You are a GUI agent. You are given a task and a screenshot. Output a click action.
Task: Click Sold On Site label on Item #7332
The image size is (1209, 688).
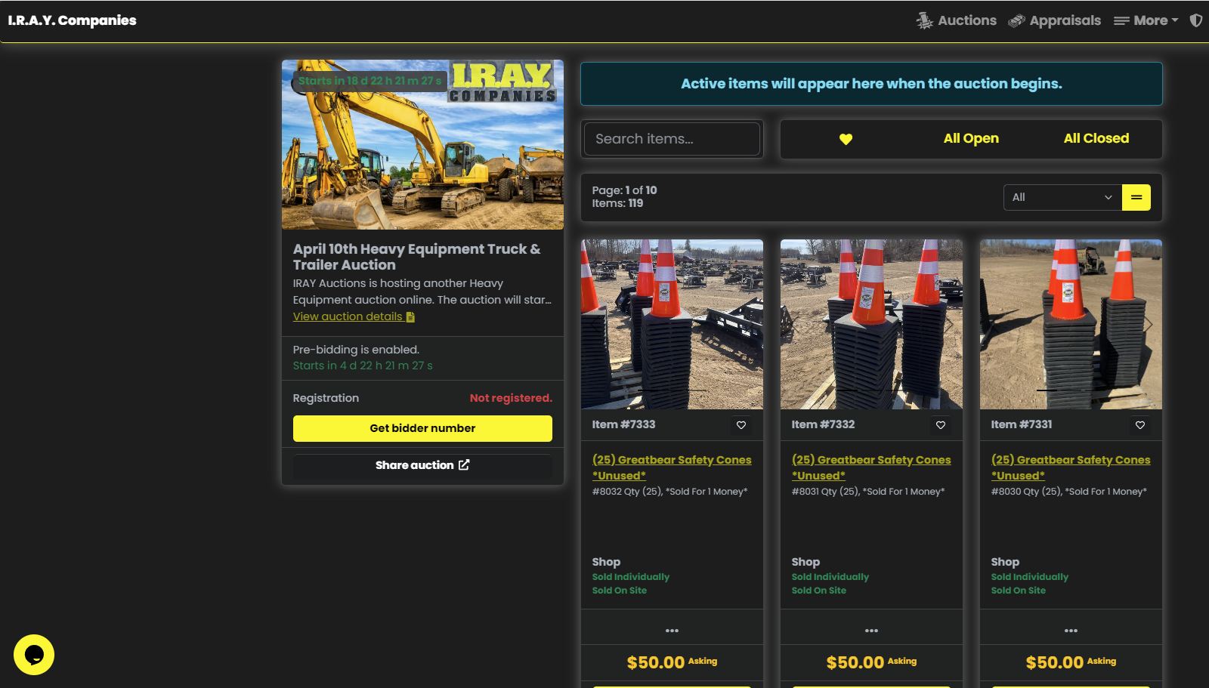point(819,591)
